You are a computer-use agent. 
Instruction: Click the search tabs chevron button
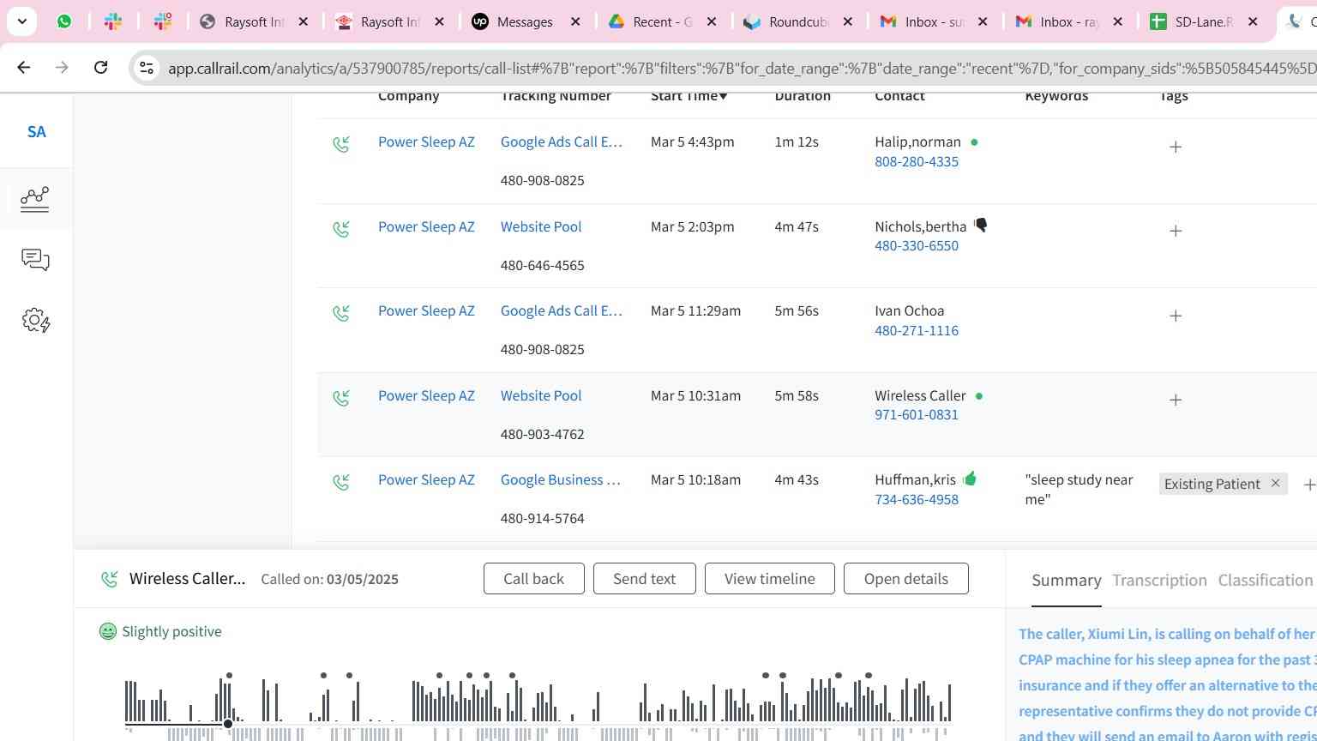[21, 21]
